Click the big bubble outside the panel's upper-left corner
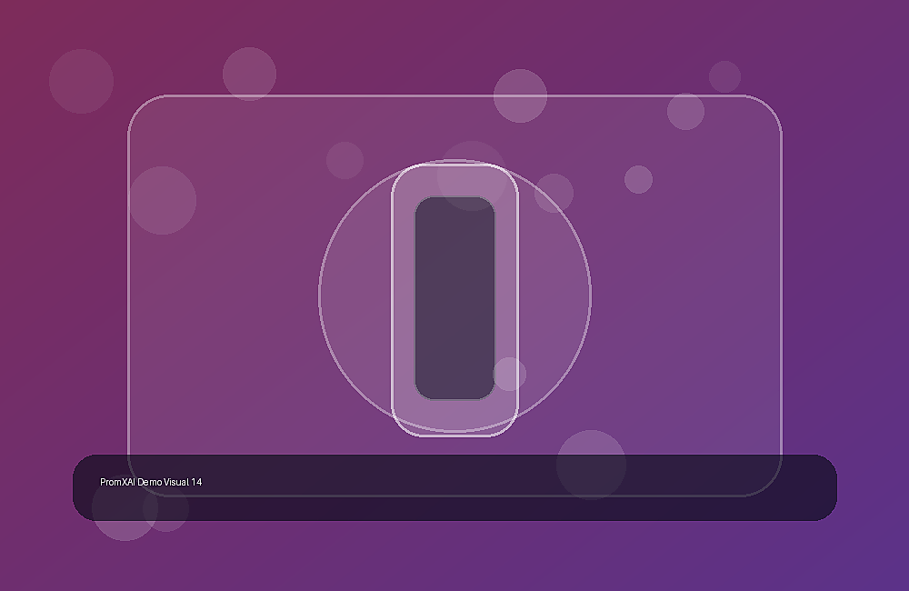Screen dimensions: 909x591 click(81, 81)
